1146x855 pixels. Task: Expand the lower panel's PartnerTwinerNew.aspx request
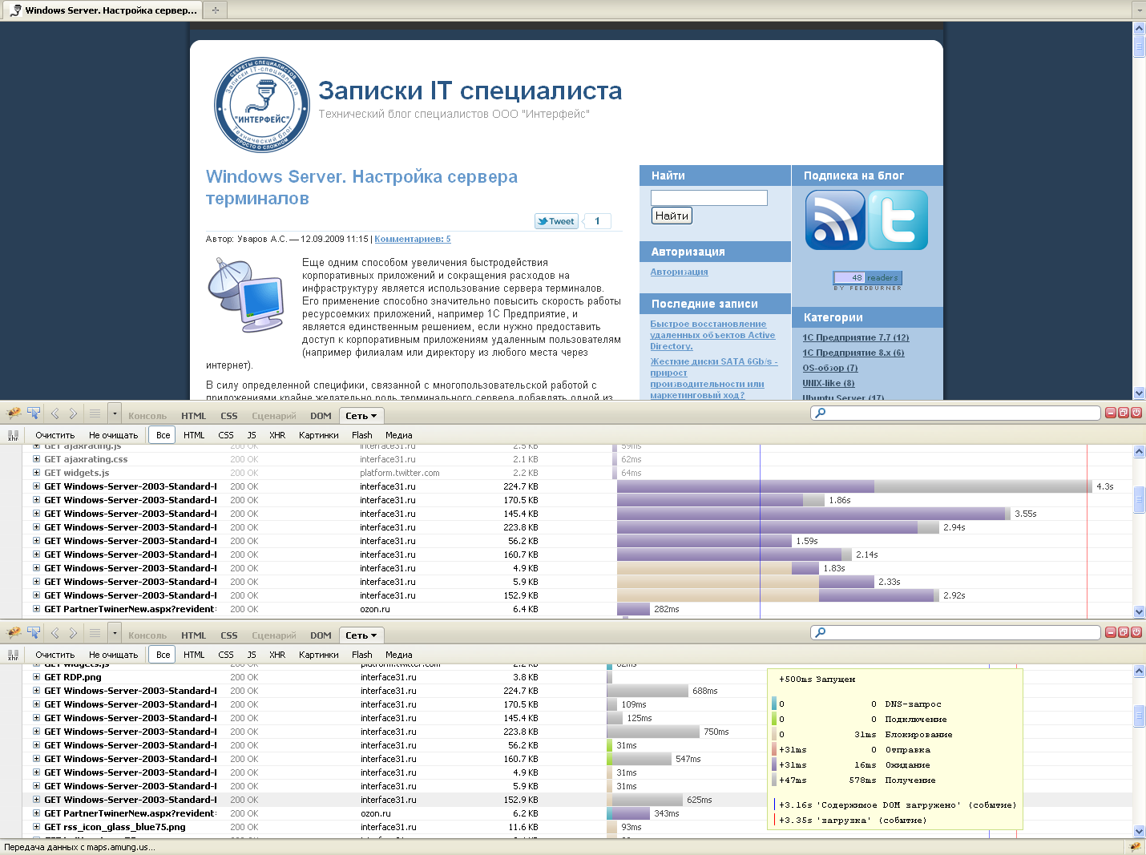(36, 813)
